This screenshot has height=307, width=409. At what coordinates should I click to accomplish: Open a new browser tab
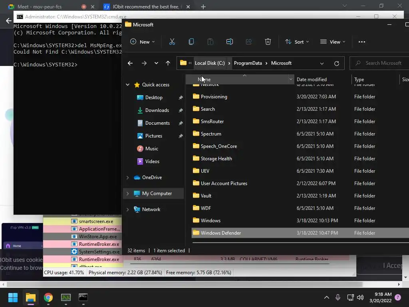click(203, 7)
